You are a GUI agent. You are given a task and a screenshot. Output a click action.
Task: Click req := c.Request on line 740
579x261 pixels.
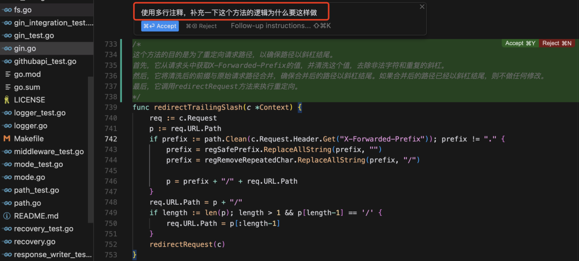183,118
